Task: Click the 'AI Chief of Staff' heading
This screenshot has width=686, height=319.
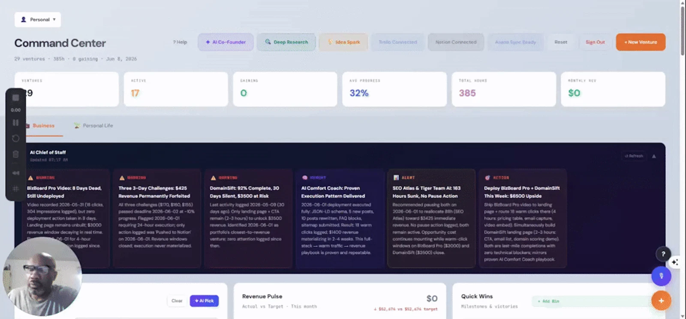Action: 48,152
